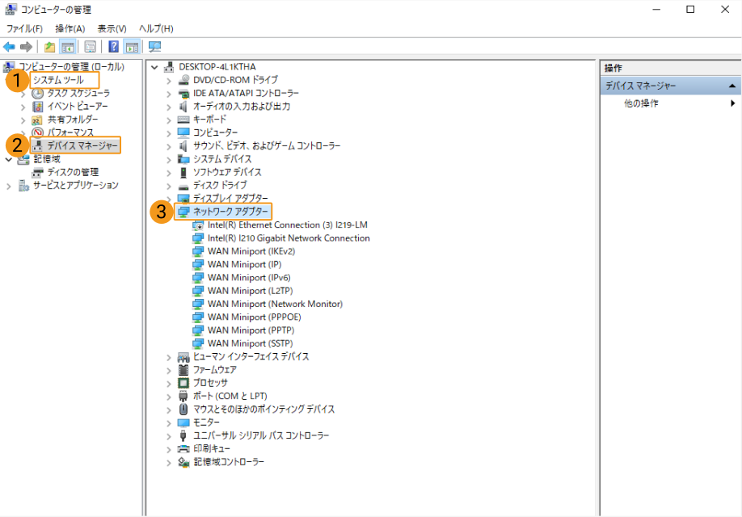Image resolution: width=742 pixels, height=517 pixels.
Task: Expand the コンピューター device node
Action: pos(169,133)
